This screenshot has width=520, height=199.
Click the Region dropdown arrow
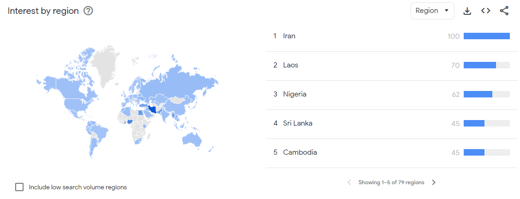tap(446, 11)
